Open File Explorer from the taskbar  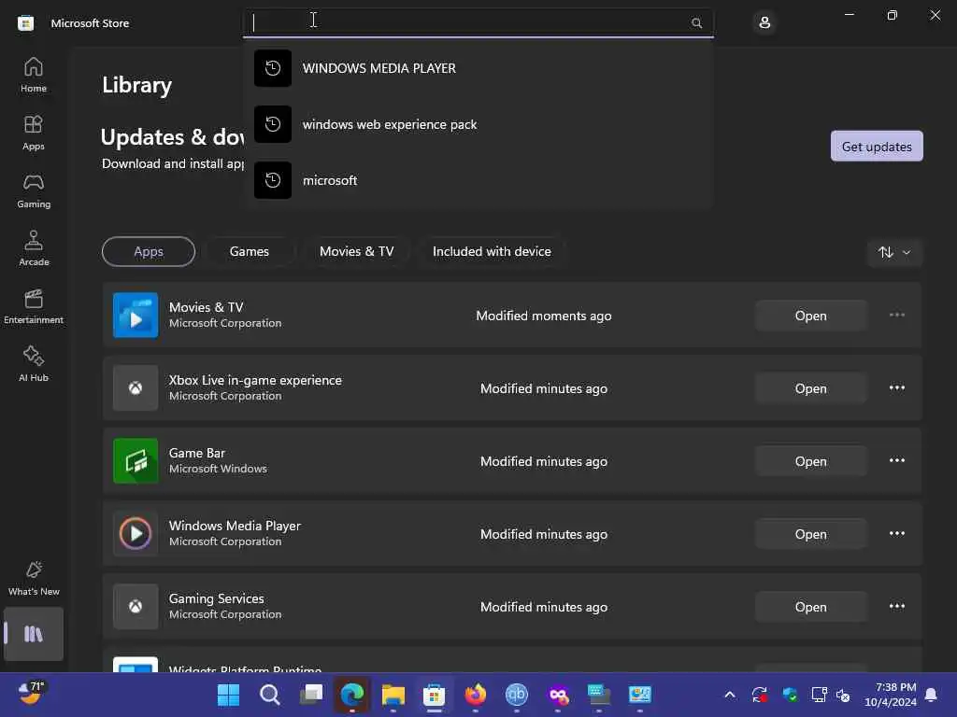point(393,695)
